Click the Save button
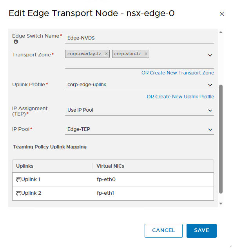Screen dimensions: 232x248 pyautogui.click(x=201, y=231)
